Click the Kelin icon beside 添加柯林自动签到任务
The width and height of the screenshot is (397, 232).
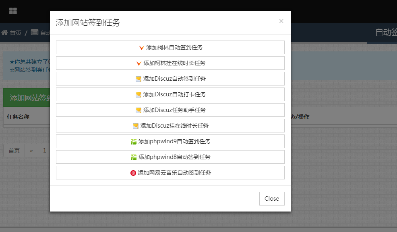pos(141,48)
